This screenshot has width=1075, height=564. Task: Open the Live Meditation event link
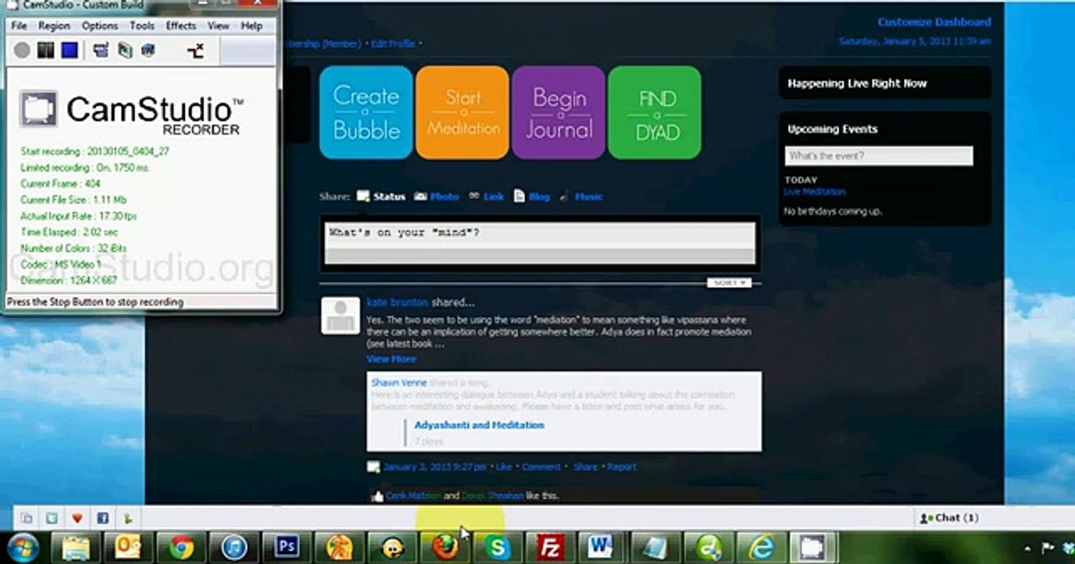tap(815, 192)
